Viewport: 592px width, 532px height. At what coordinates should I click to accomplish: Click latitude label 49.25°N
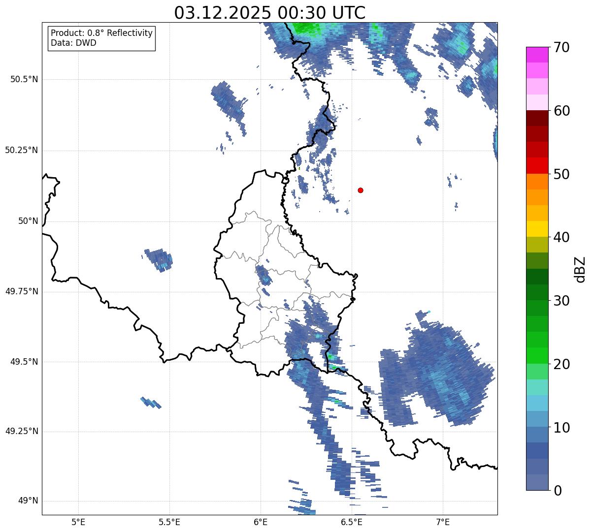tap(22, 432)
